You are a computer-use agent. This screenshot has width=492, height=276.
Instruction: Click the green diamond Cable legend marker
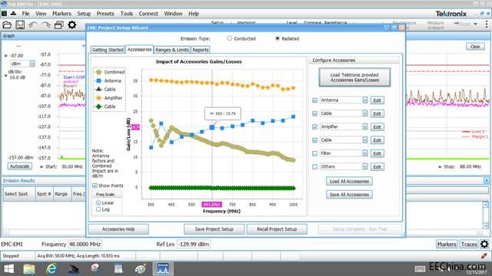(x=98, y=107)
